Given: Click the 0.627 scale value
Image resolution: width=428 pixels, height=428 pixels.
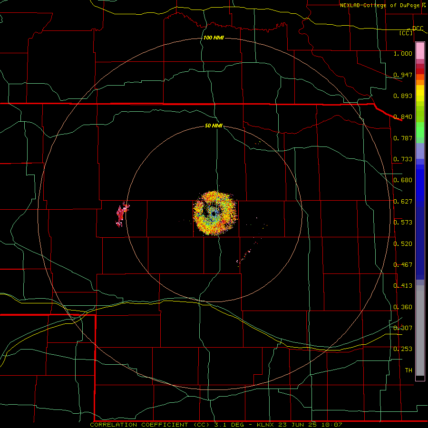Looking at the screenshot, I should click(x=403, y=202).
